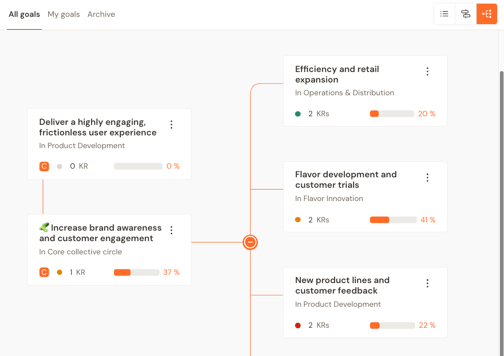Image resolution: width=504 pixels, height=356 pixels.
Task: Open the 2 KRs link on Efficiency goal
Action: tap(318, 114)
